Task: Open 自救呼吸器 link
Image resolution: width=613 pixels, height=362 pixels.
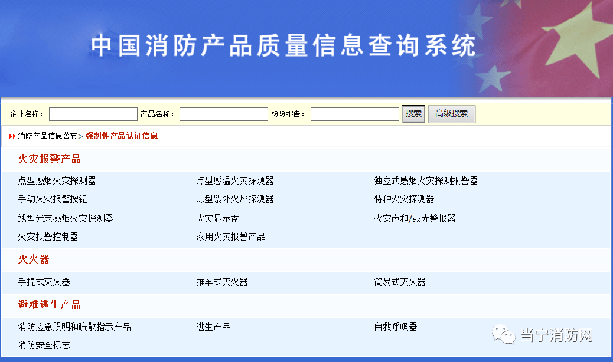Action: 396,327
